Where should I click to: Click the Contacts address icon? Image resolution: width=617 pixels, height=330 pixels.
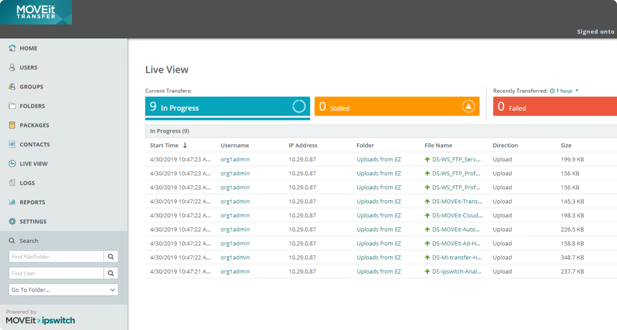12,144
